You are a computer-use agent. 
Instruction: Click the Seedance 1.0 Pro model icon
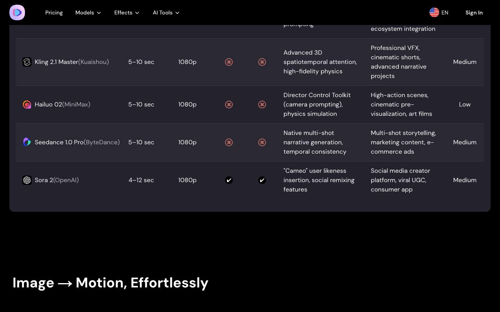27,142
